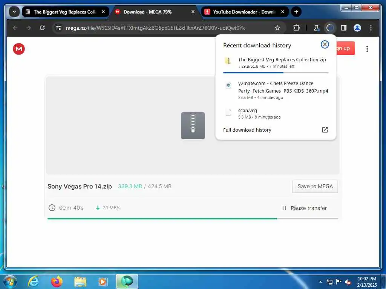The image size is (386, 289).
Task: Open the MEGA page options menu
Action: [367, 49]
